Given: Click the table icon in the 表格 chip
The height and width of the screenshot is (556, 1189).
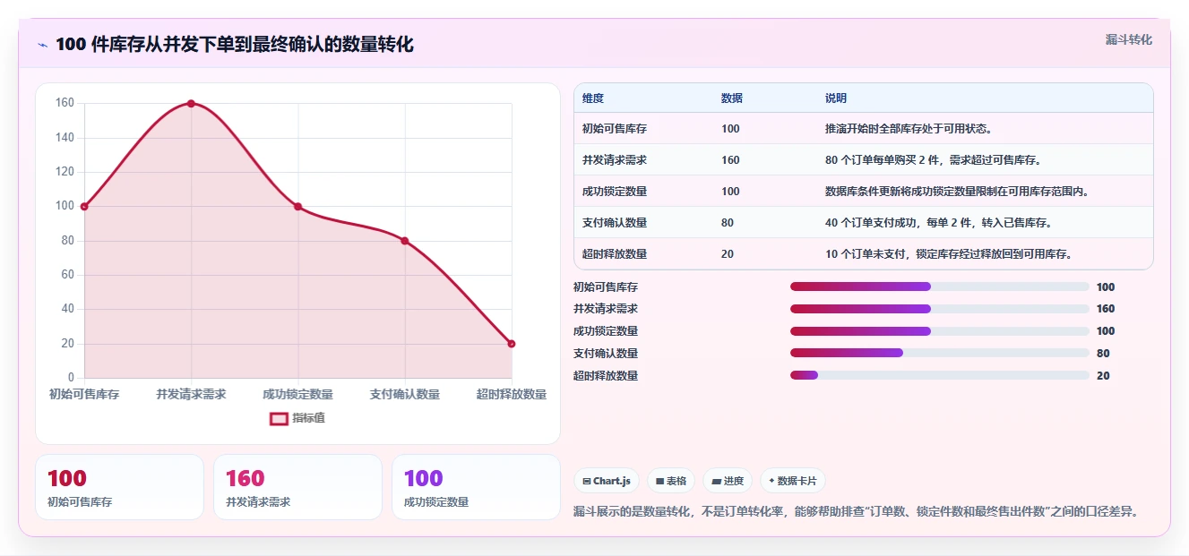Looking at the screenshot, I should [659, 481].
